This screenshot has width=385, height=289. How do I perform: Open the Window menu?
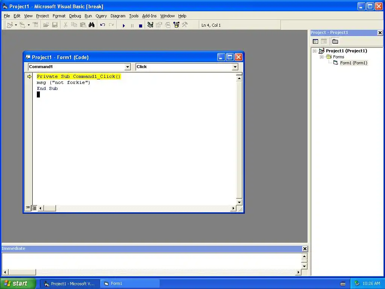point(167,16)
